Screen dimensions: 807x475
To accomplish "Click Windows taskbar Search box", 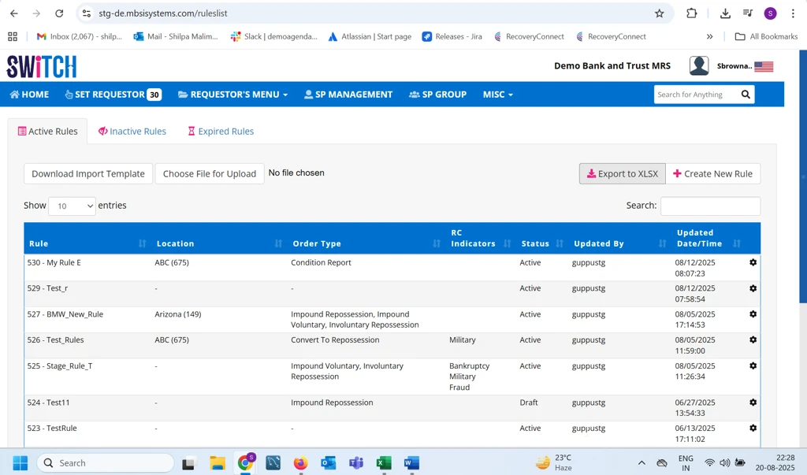I will [106, 463].
